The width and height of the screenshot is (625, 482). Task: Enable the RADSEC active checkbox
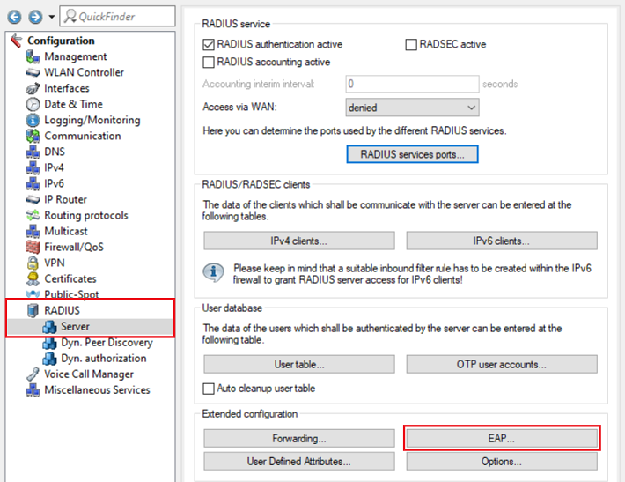point(411,44)
